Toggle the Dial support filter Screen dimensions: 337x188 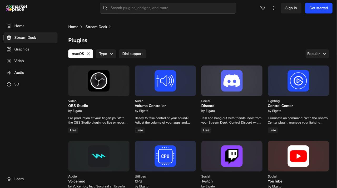pyautogui.click(x=132, y=54)
